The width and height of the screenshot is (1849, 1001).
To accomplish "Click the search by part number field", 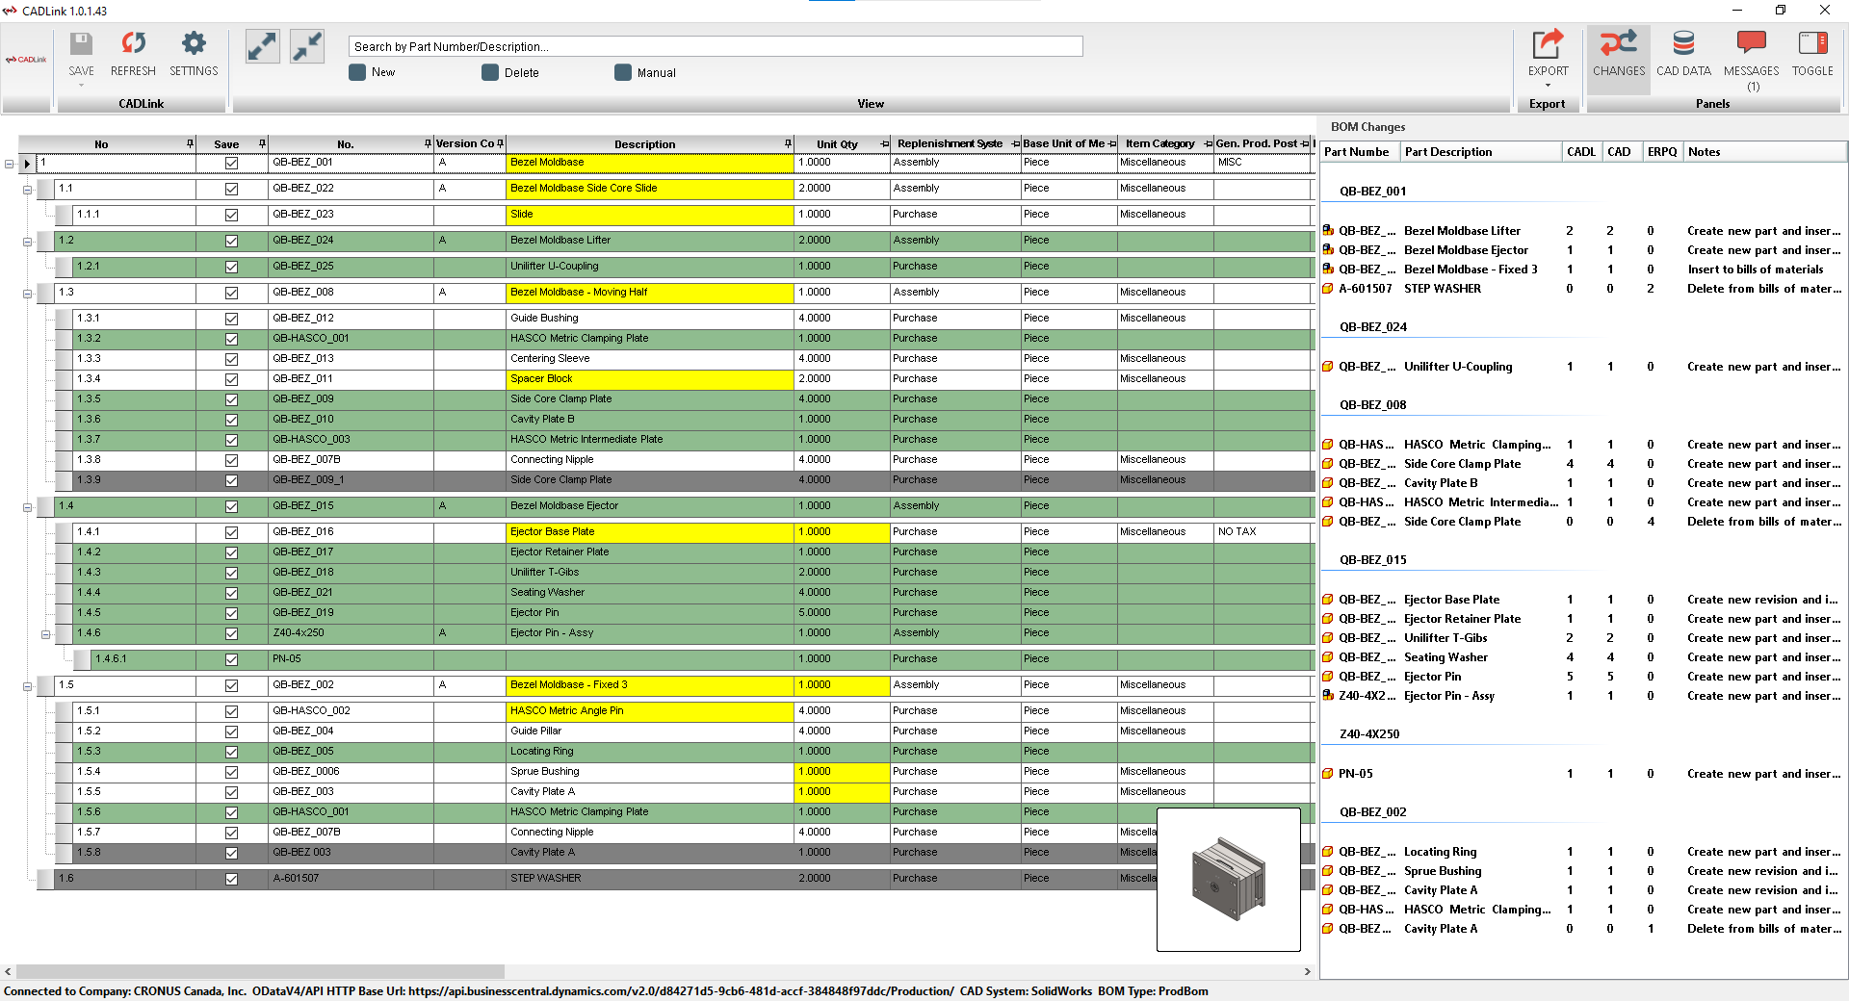I will (716, 46).
